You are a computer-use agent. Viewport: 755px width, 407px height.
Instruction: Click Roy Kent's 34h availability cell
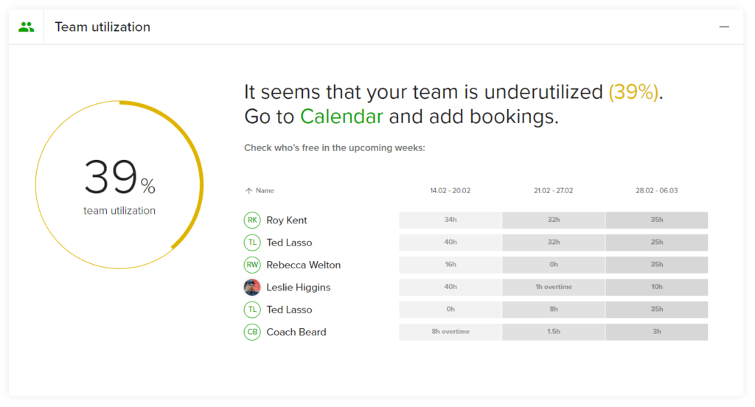[x=450, y=220]
